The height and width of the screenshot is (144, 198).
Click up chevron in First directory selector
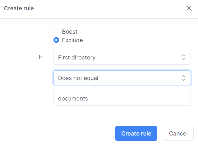183,56
